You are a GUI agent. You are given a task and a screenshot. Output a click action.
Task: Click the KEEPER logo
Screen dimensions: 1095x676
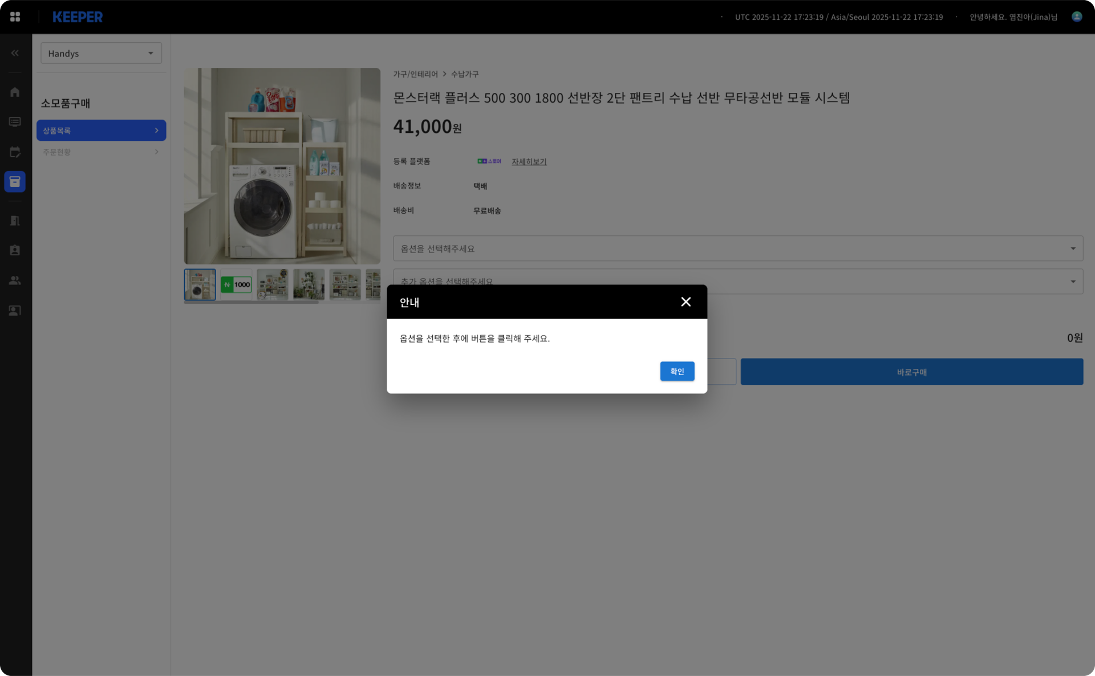pyautogui.click(x=78, y=17)
